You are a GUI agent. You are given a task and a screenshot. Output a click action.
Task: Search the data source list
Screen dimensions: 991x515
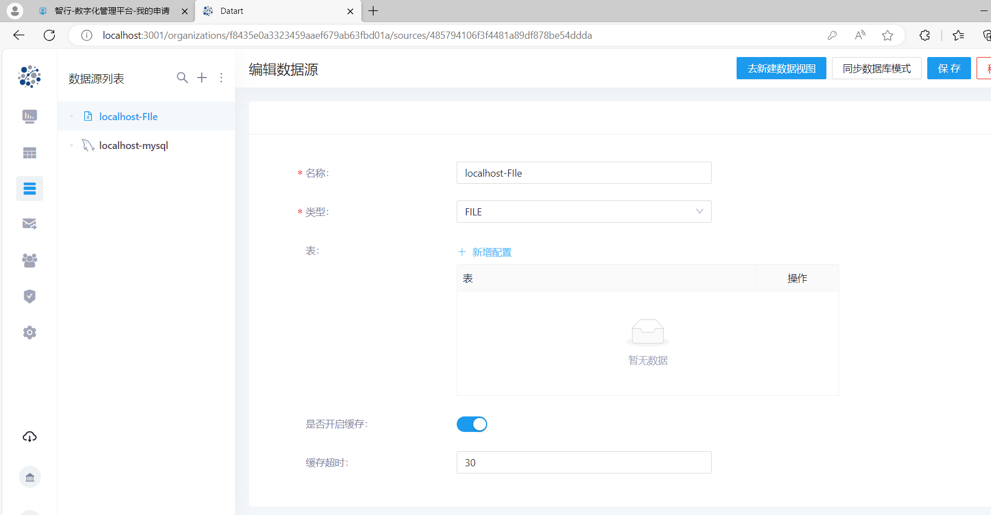pyautogui.click(x=182, y=78)
